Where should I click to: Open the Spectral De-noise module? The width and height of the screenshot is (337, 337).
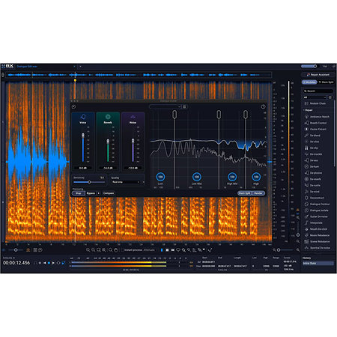click(318, 248)
